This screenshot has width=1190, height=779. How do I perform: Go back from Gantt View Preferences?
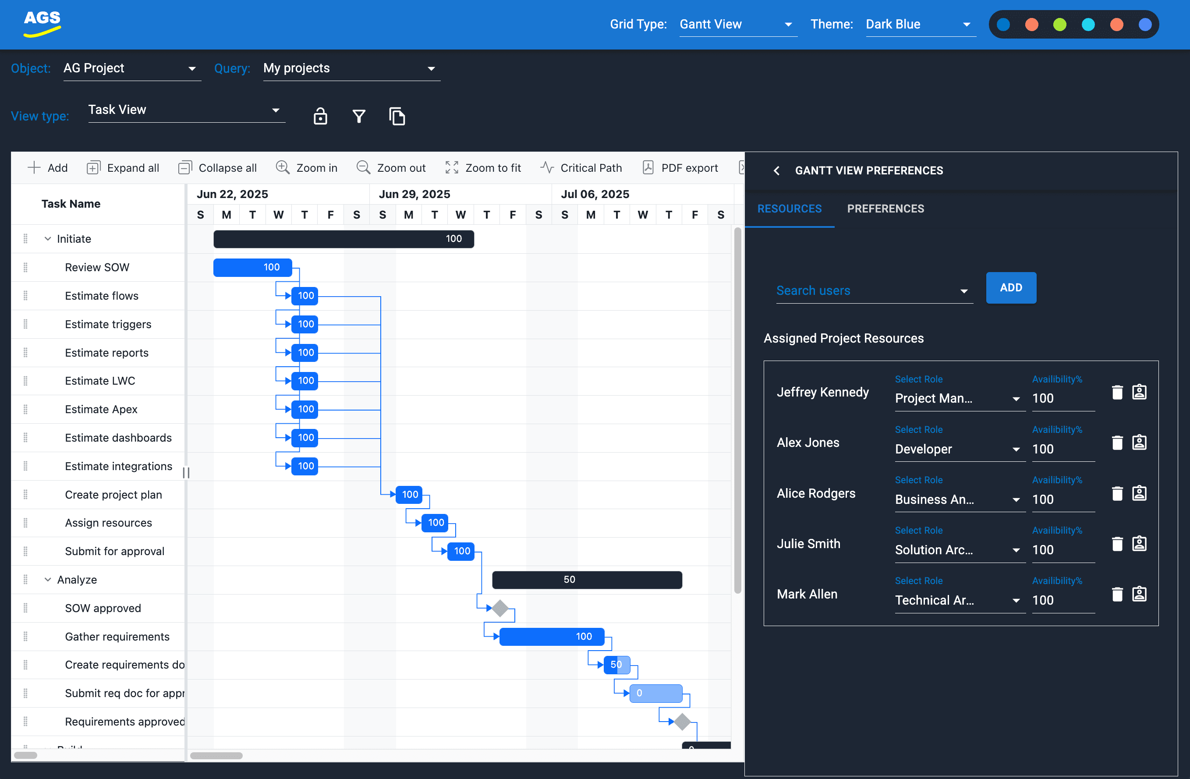(x=776, y=170)
